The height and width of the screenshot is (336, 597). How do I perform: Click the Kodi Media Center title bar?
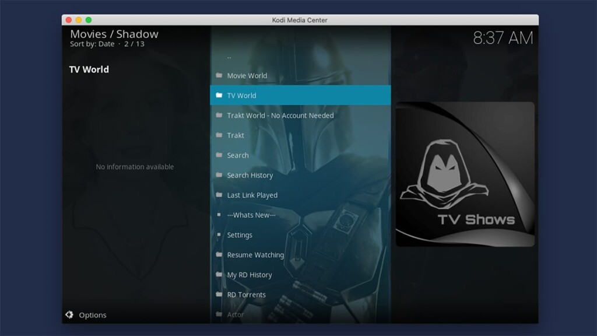(x=300, y=20)
